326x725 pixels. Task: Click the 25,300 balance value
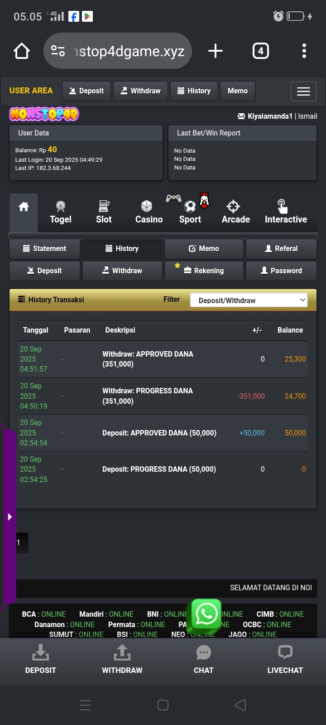coord(295,359)
